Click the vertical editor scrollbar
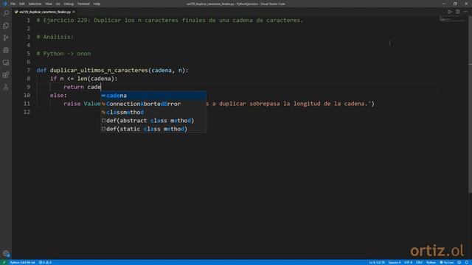Viewport: 472px width, 265px height. point(471,105)
